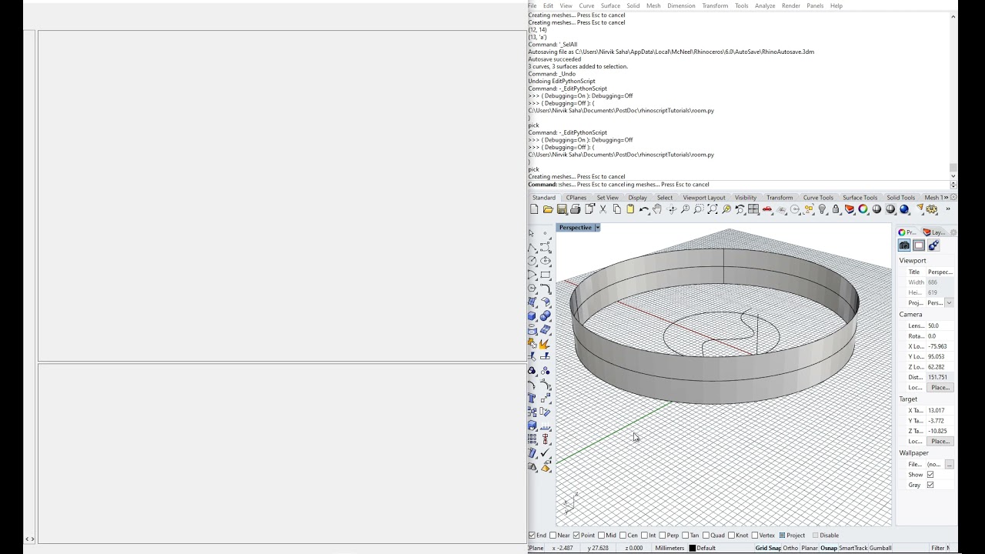Image resolution: width=985 pixels, height=554 pixels.
Task: Click the Command prompt input line
Action: 739,185
